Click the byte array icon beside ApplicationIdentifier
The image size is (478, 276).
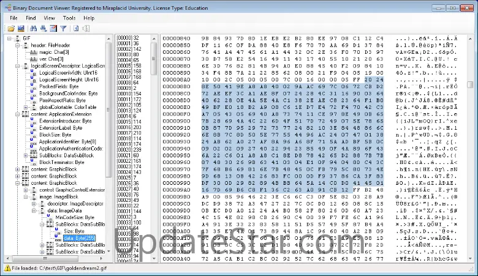[34, 142]
